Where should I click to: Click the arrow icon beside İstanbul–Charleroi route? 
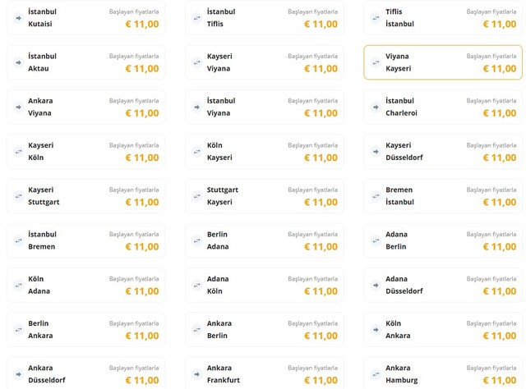[376, 107]
